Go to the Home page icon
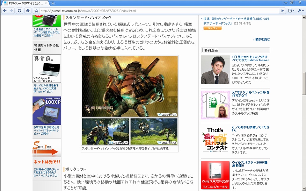 coord(28,11)
